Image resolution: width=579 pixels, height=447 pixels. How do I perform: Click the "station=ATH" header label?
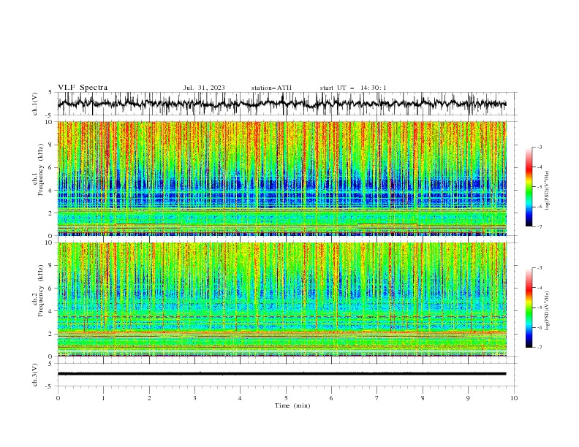pos(271,88)
